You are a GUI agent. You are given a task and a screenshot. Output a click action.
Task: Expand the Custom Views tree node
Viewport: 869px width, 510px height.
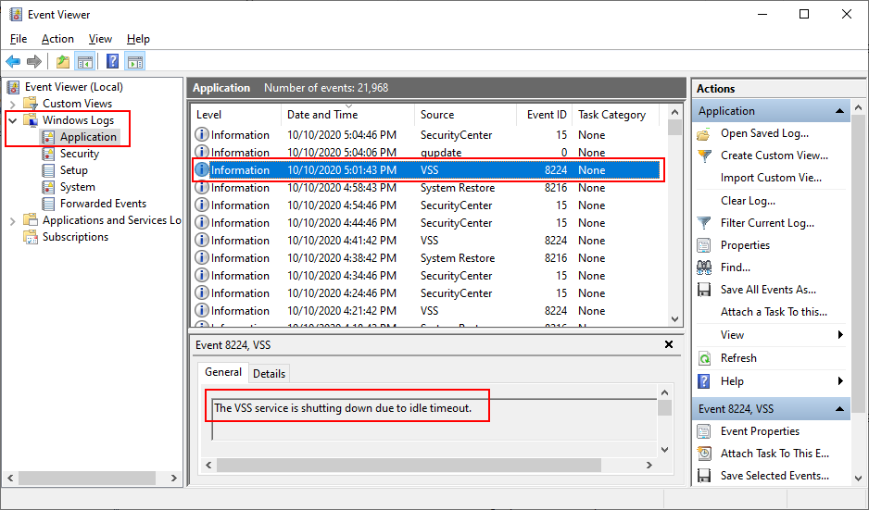pos(13,104)
